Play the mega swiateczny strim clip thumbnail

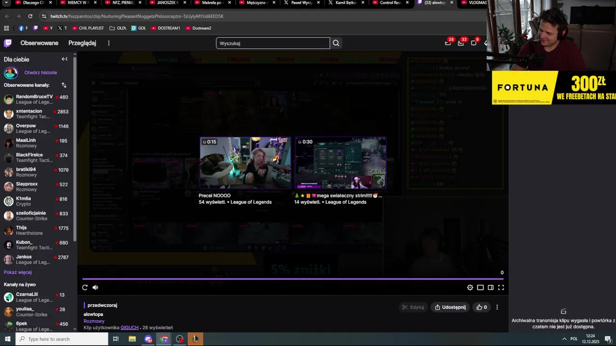340,163
